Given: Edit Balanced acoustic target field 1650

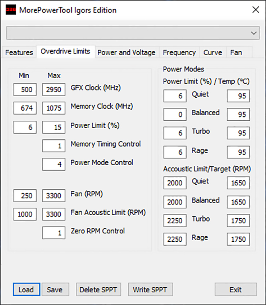Looking at the screenshot, I should [x=238, y=202].
